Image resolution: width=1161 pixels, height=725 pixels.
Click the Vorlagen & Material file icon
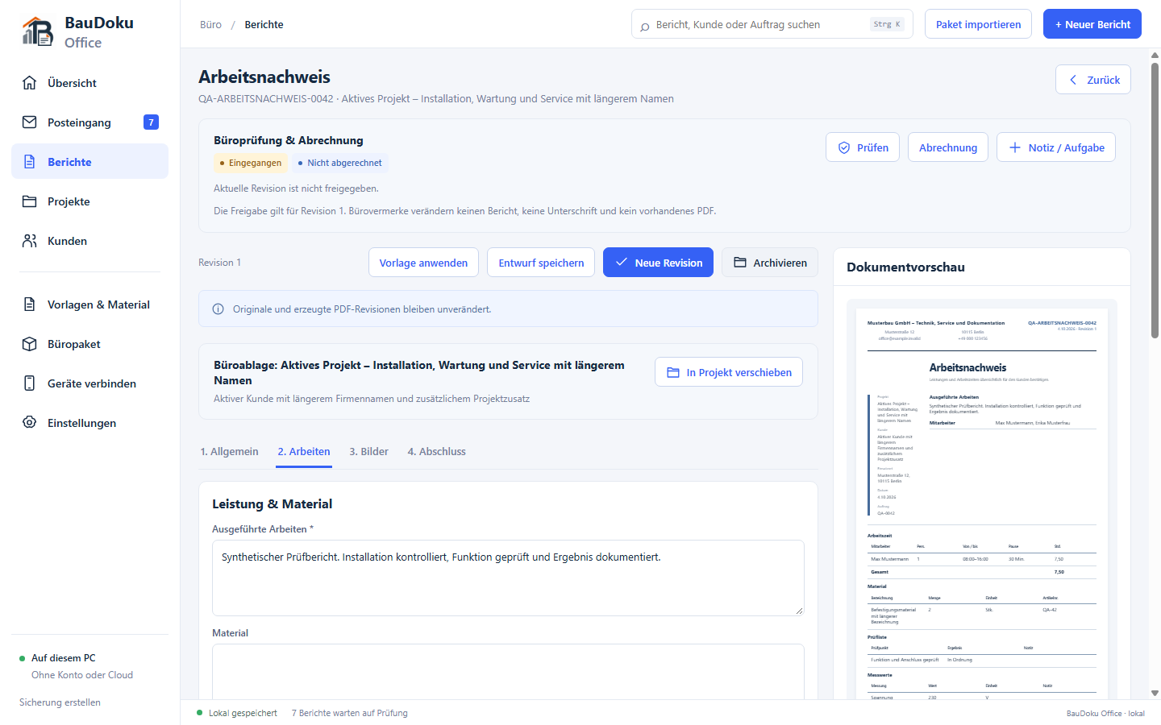pyautogui.click(x=30, y=304)
